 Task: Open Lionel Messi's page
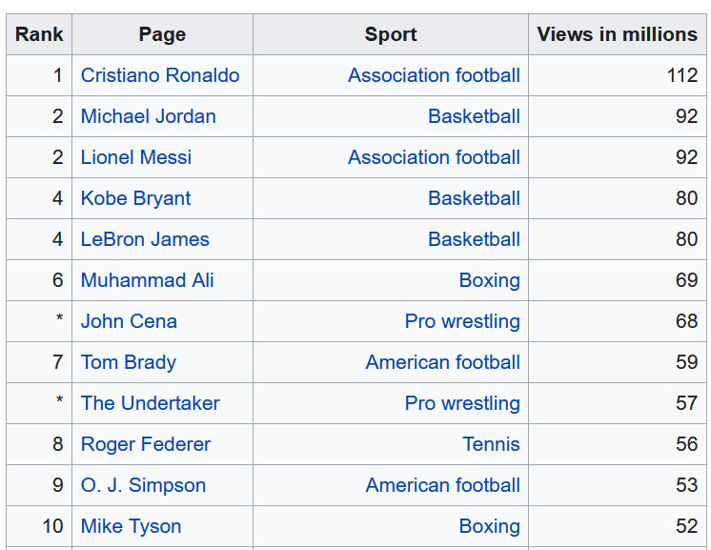click(136, 157)
